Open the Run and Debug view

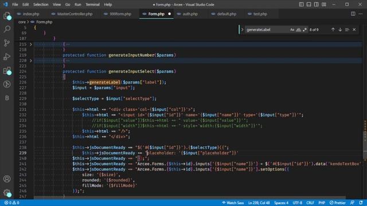click(7, 57)
